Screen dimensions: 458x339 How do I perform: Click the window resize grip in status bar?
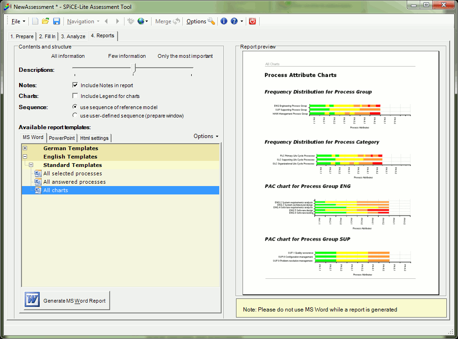451,332
